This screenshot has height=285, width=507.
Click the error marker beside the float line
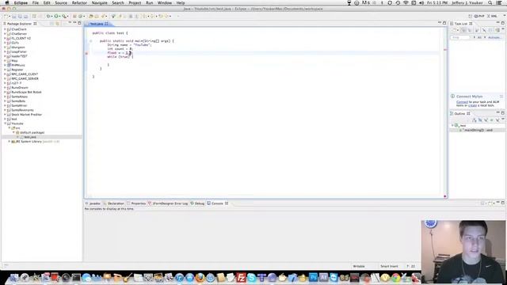click(x=86, y=53)
